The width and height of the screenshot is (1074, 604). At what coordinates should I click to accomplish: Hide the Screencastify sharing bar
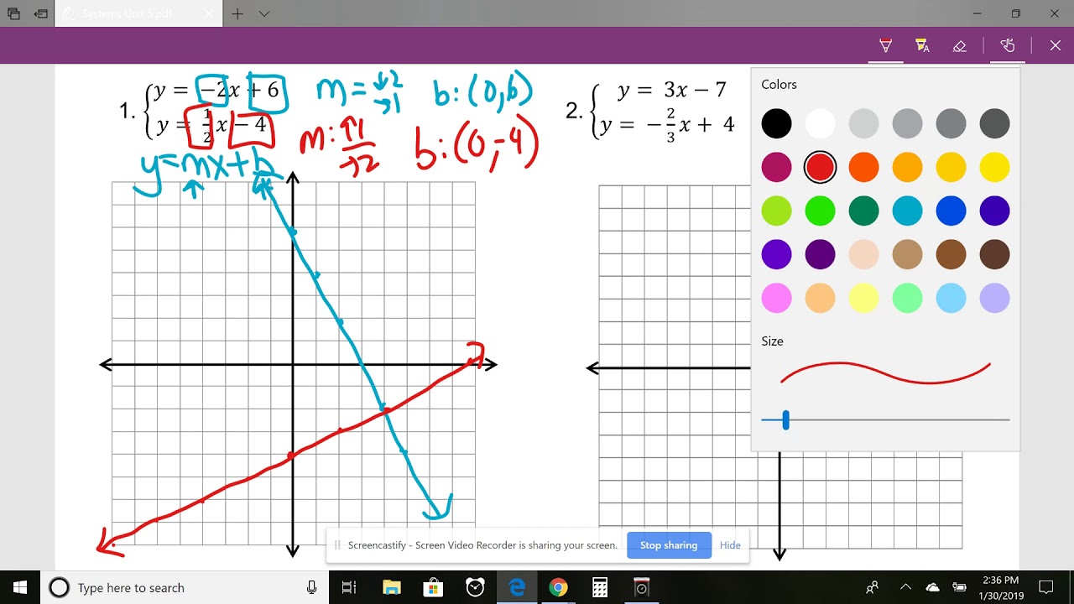click(730, 545)
